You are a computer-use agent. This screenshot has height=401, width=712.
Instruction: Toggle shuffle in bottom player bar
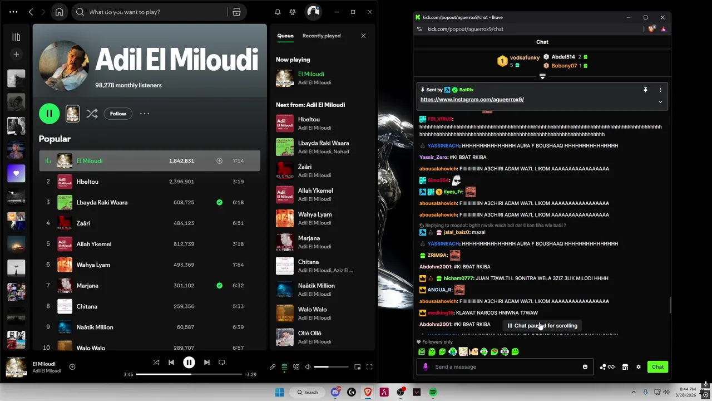(156, 362)
